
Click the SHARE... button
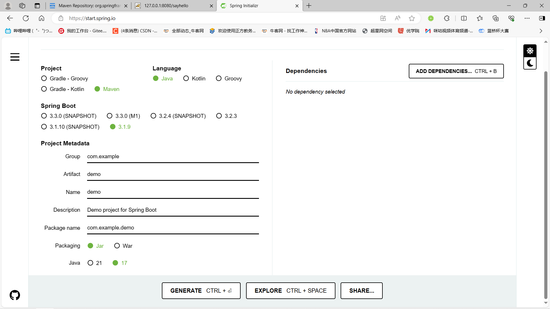point(362,291)
